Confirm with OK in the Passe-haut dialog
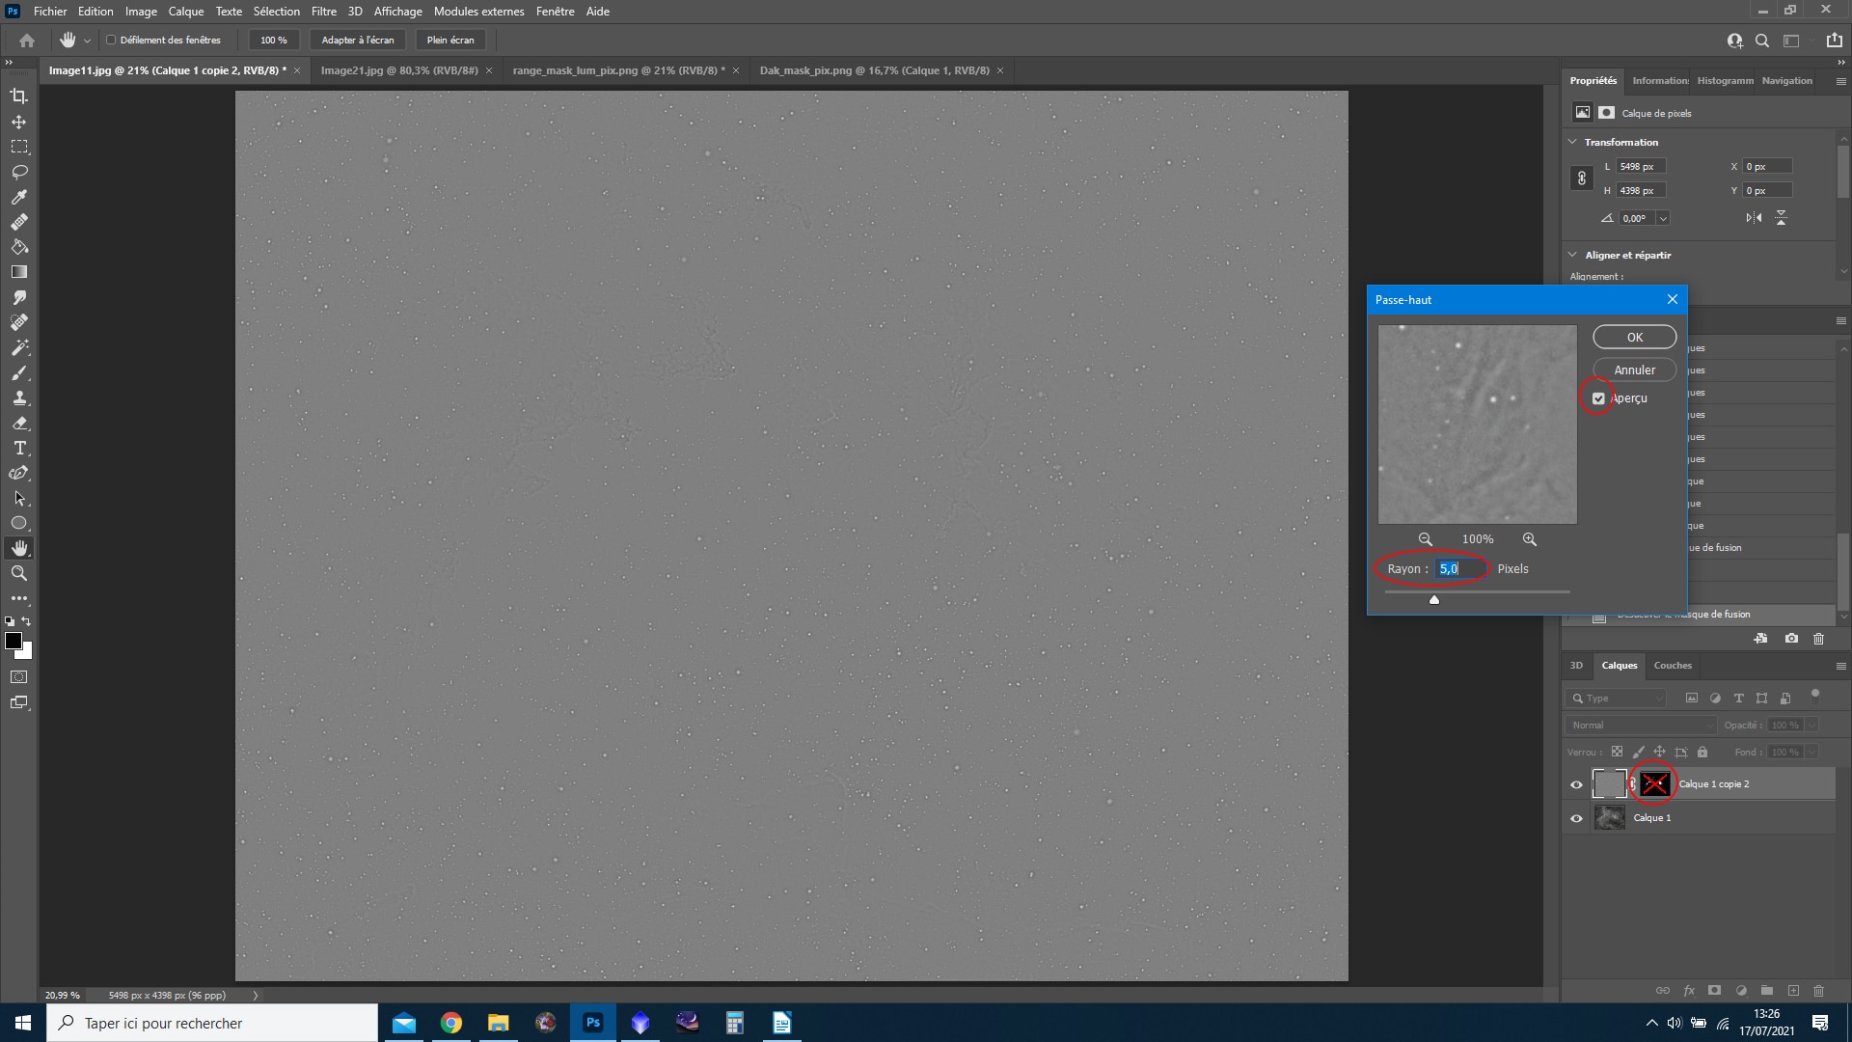The width and height of the screenshot is (1852, 1042). coord(1634,337)
